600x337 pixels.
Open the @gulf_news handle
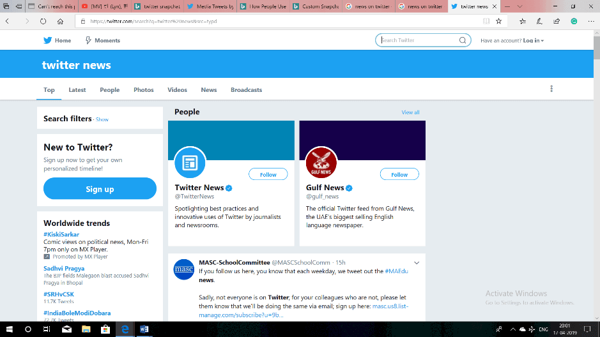pos(322,197)
